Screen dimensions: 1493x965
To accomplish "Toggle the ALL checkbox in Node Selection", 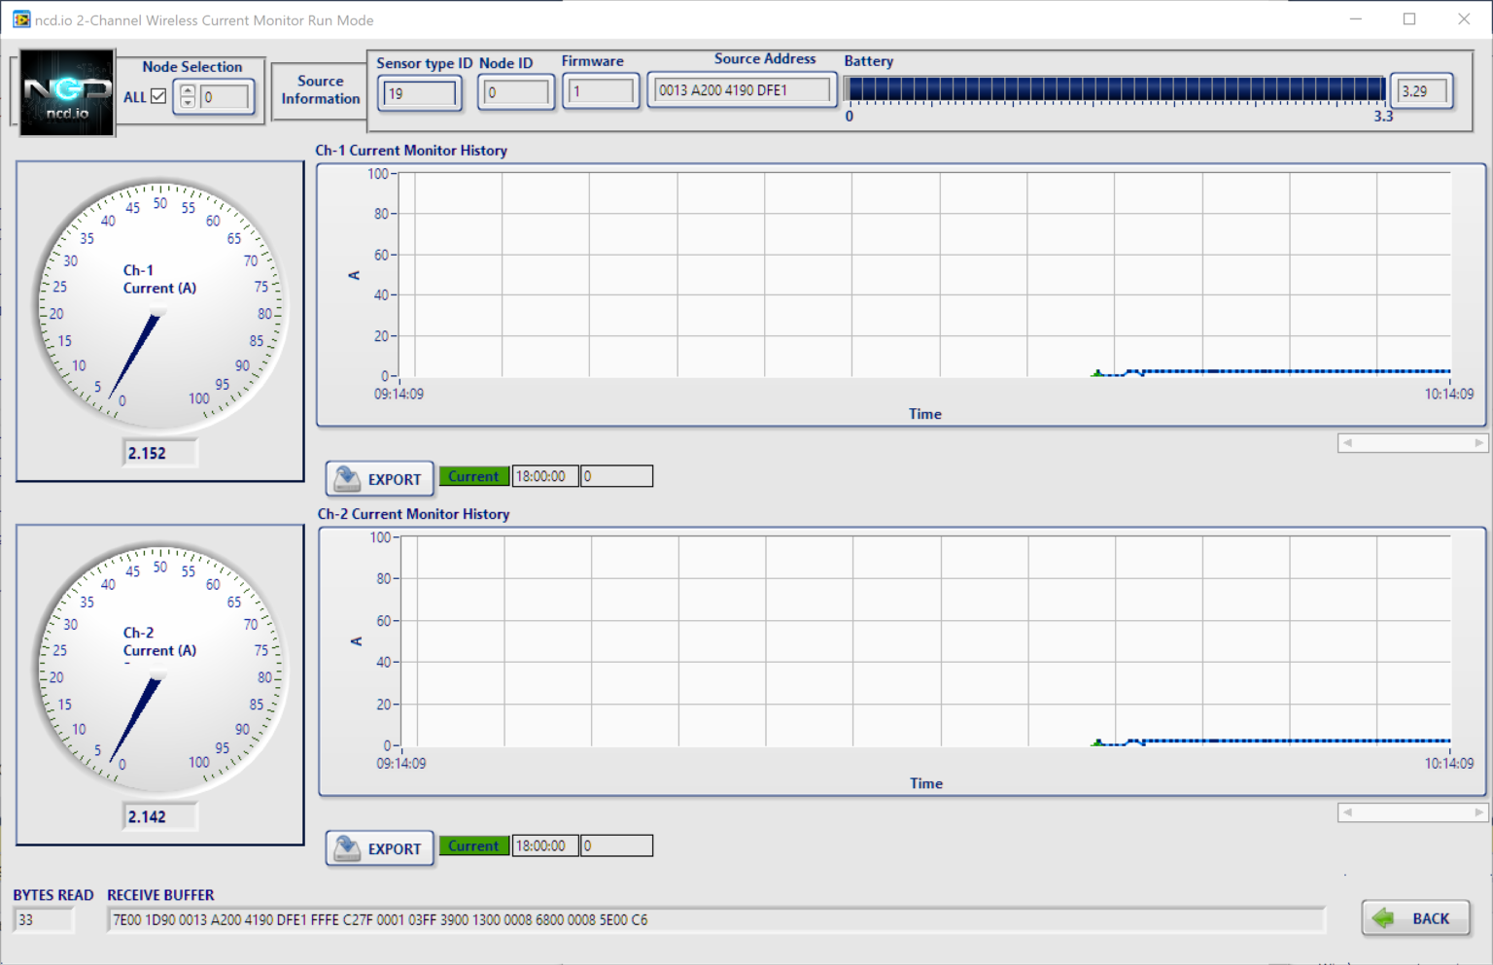I will pyautogui.click(x=156, y=96).
